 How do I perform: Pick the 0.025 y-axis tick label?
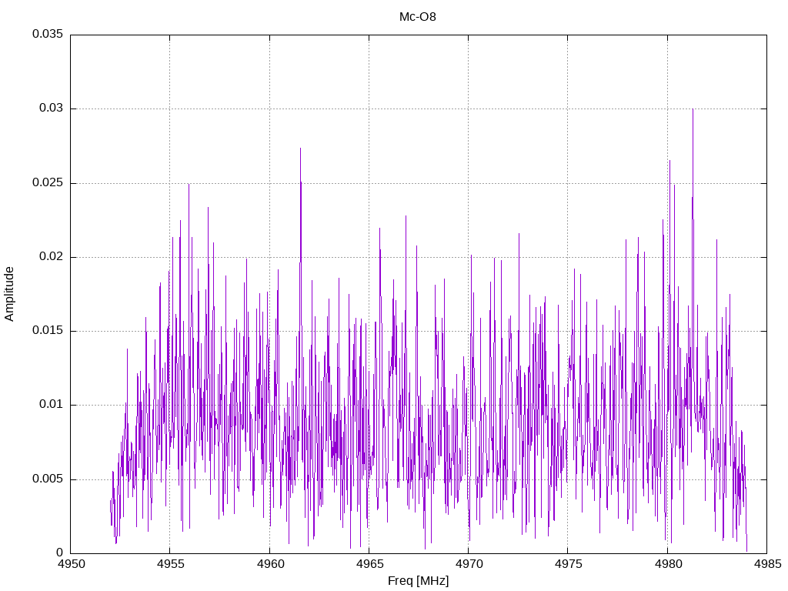point(47,183)
